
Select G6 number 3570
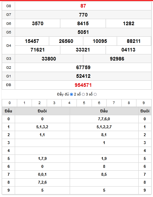click(38, 23)
